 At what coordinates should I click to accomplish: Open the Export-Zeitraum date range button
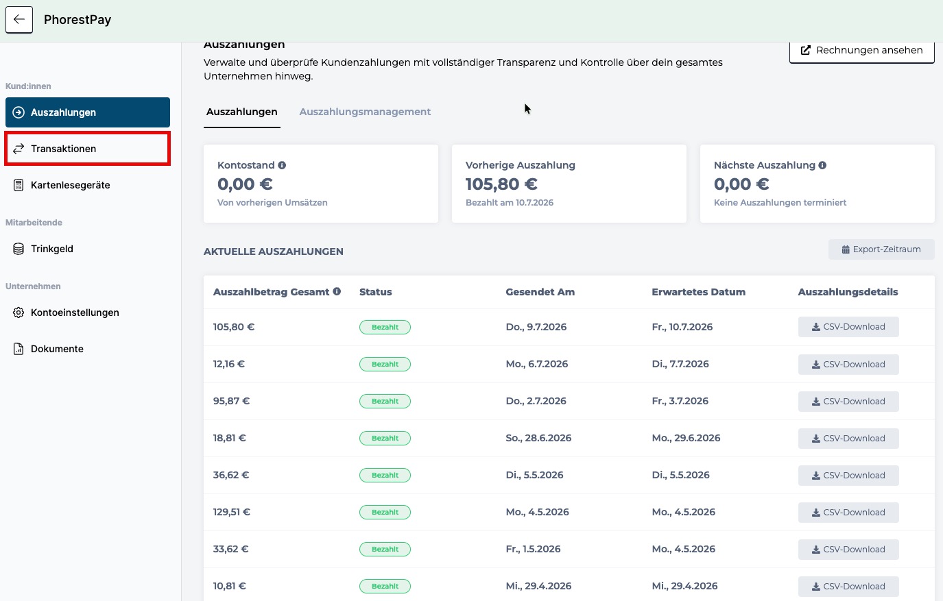tap(881, 249)
